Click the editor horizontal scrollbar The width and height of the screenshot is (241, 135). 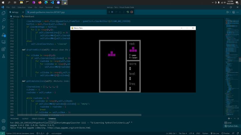[x=79, y=115]
